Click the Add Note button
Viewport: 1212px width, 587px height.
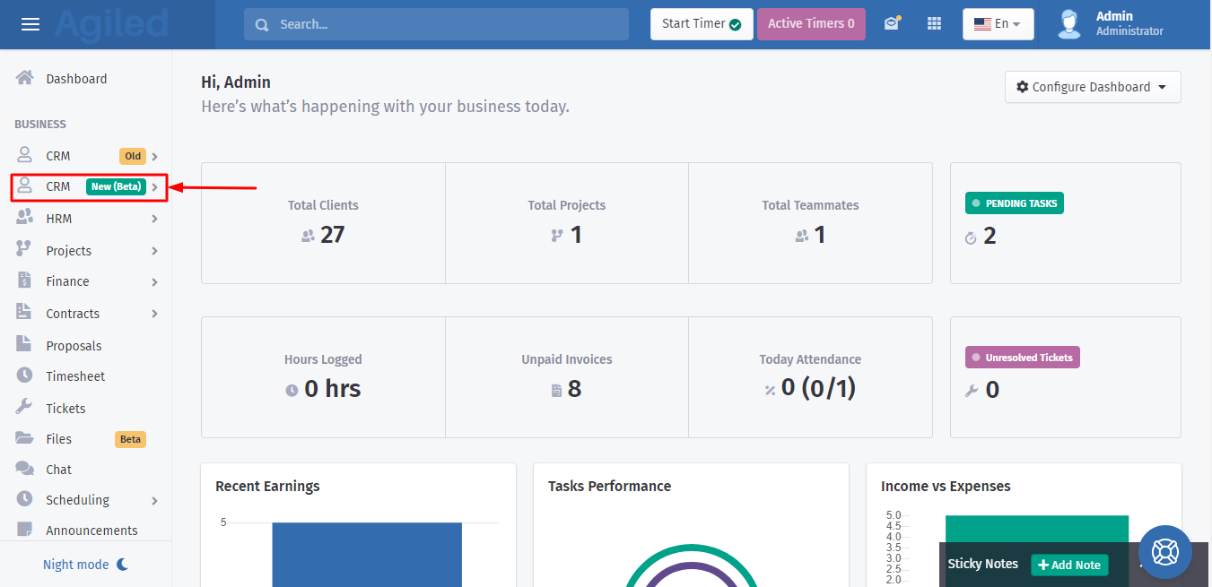tap(1068, 565)
